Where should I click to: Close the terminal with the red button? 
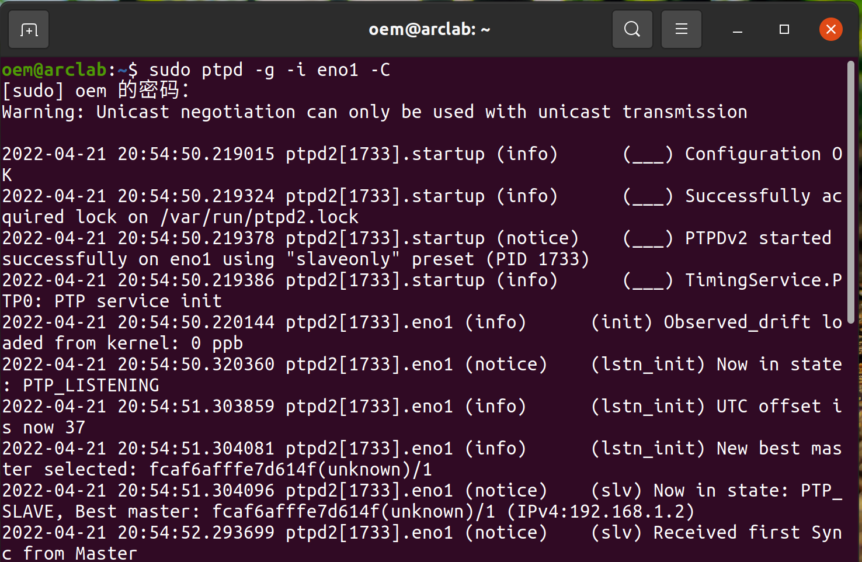point(830,29)
